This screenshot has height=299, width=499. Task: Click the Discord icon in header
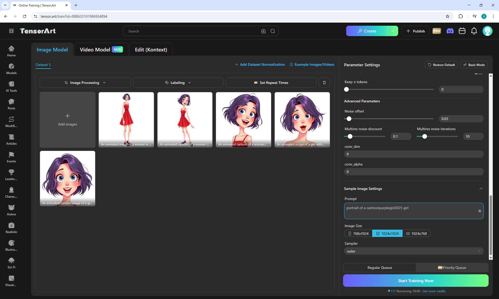coord(450,31)
